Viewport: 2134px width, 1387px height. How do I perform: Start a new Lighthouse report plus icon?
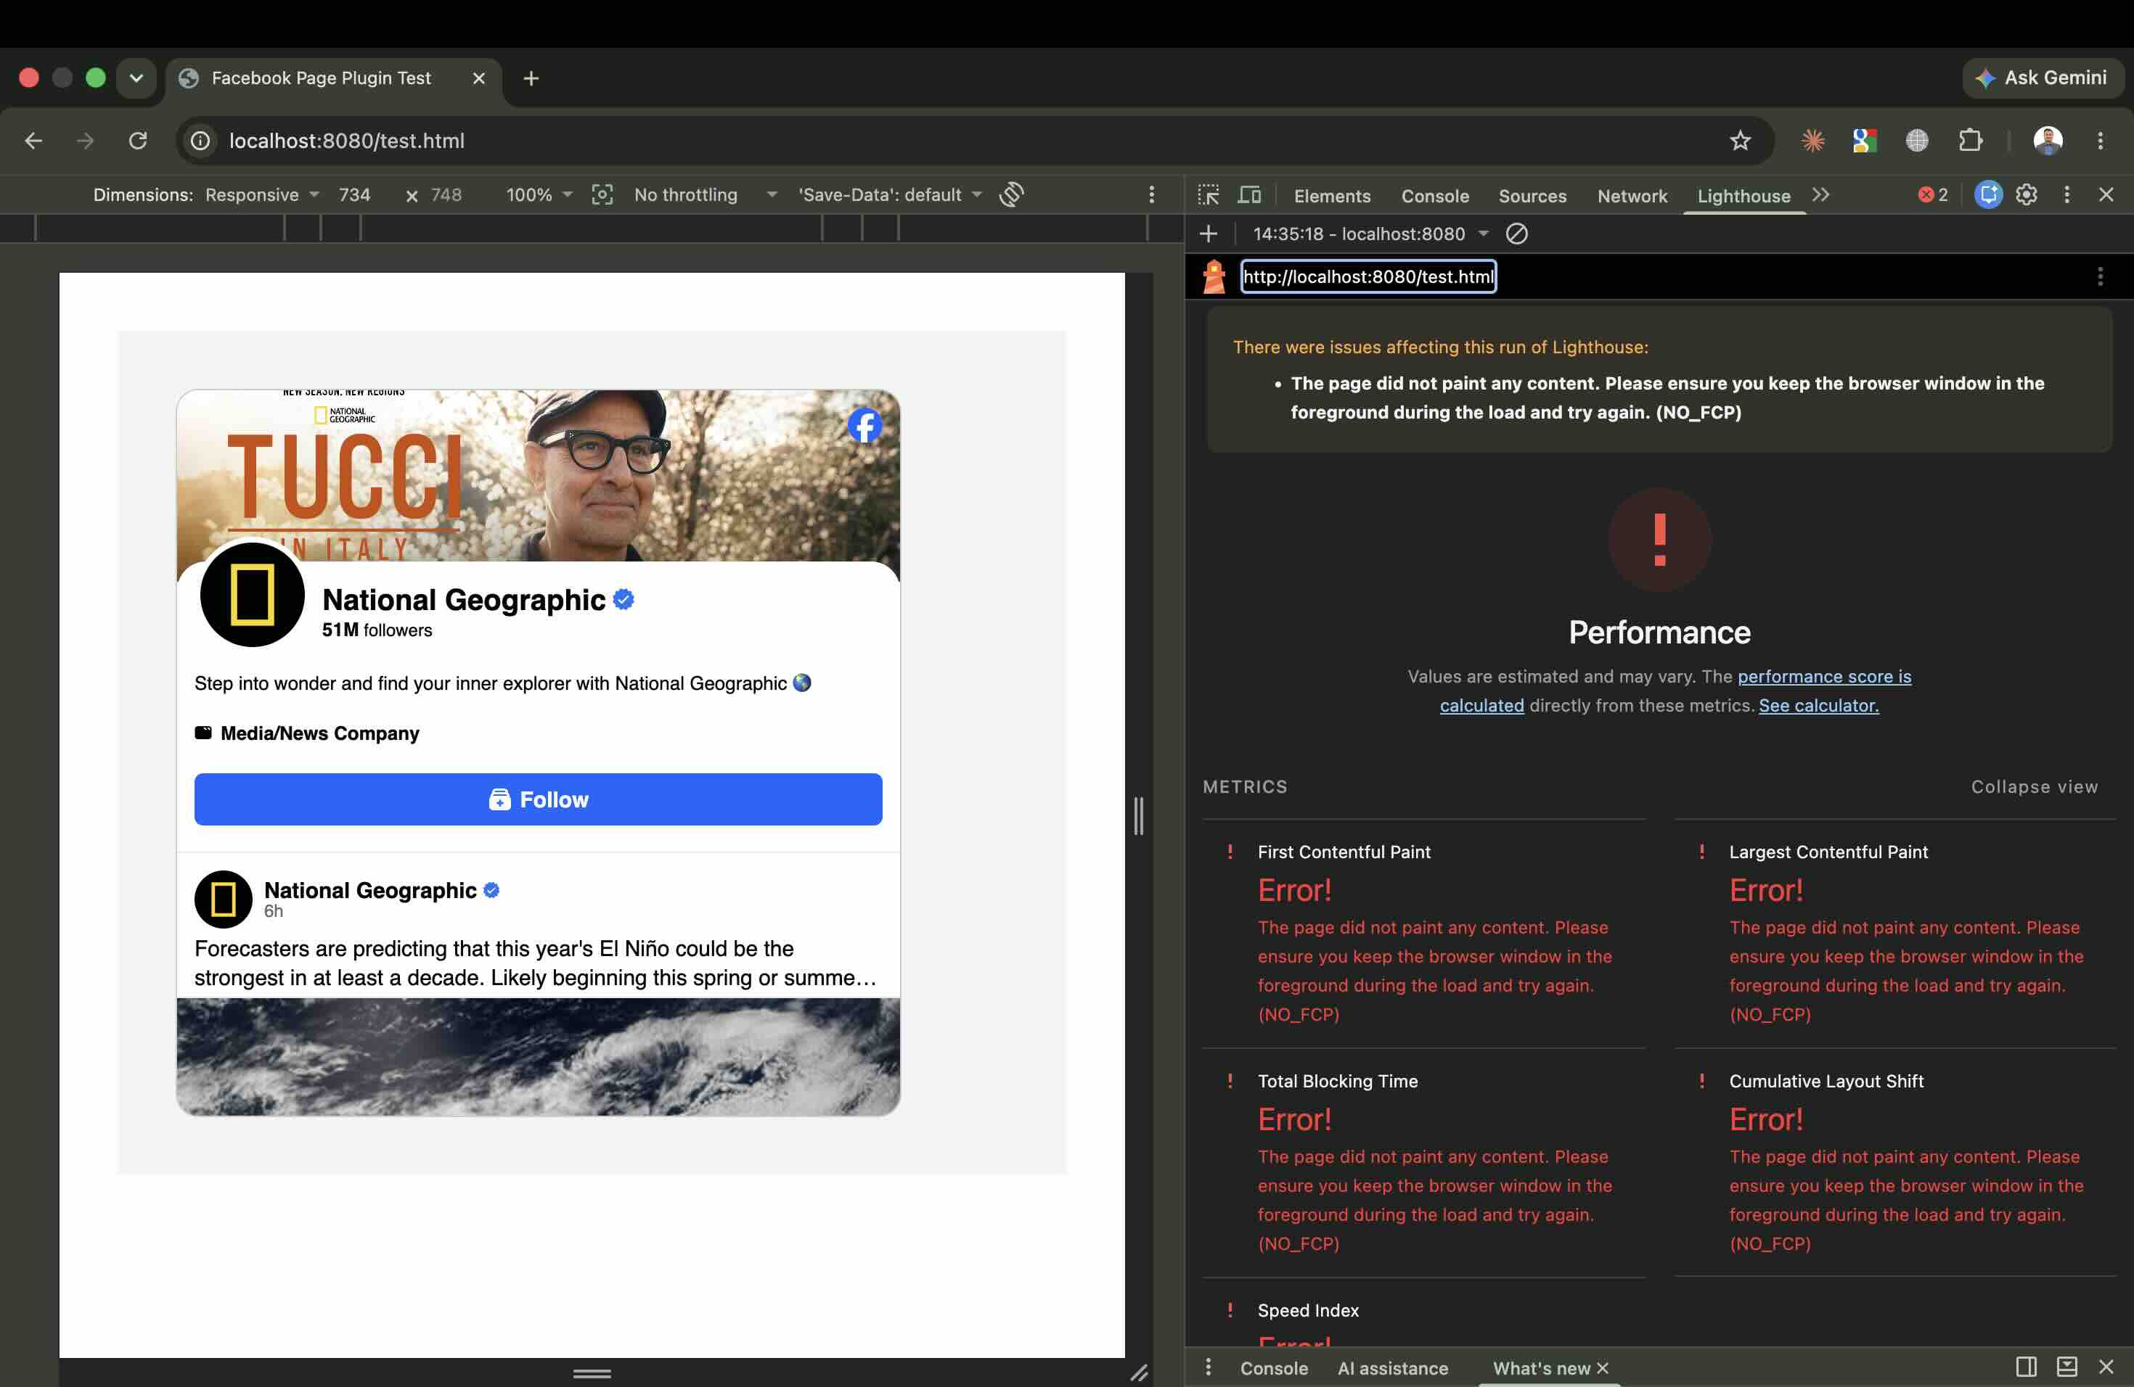point(1209,234)
